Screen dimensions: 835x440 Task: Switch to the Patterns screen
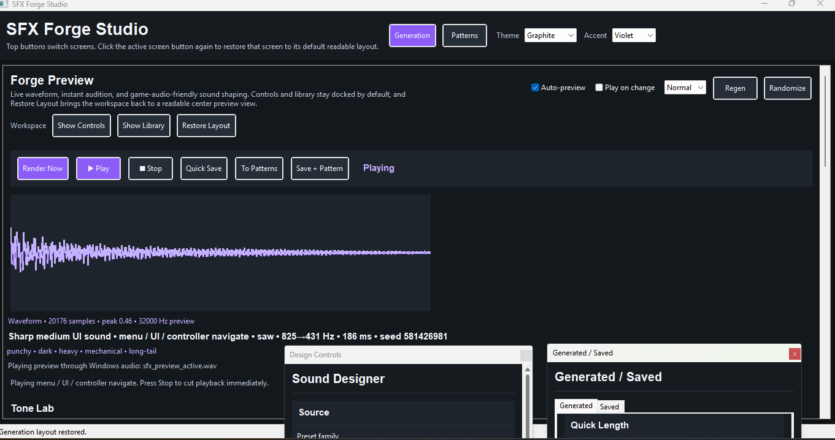tap(464, 36)
